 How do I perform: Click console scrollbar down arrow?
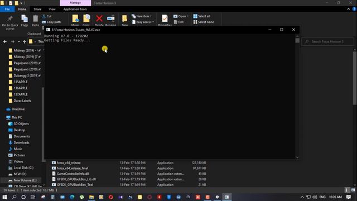(297, 157)
